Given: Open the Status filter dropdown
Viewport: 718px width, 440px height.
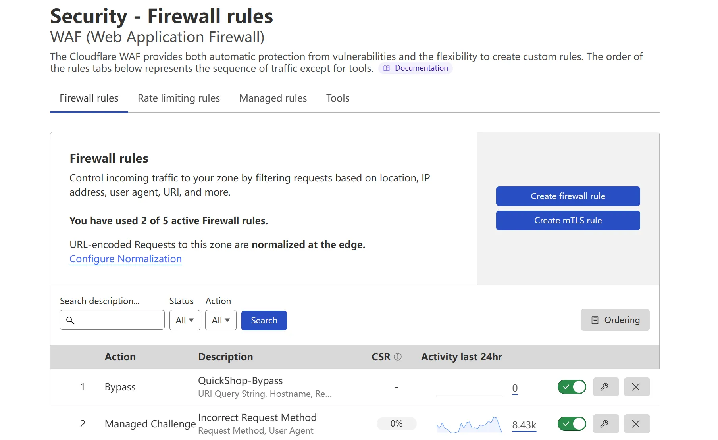Looking at the screenshot, I should [x=185, y=320].
